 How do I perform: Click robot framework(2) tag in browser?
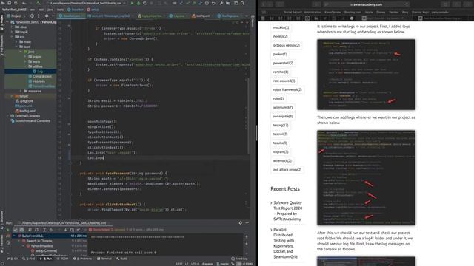[x=287, y=89]
